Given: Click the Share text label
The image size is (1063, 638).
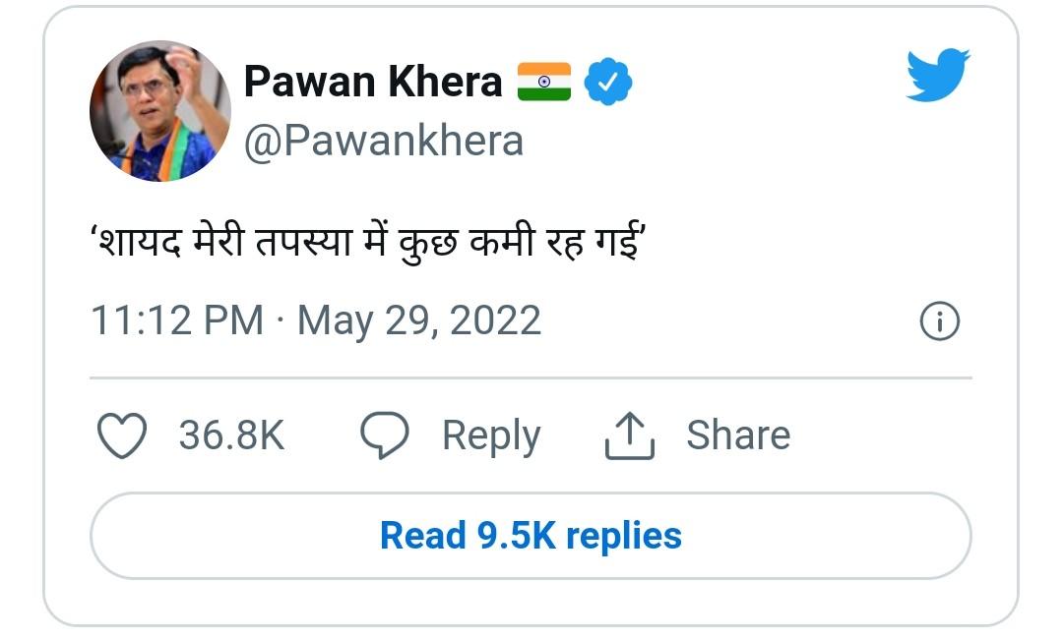Looking at the screenshot, I should 738,435.
